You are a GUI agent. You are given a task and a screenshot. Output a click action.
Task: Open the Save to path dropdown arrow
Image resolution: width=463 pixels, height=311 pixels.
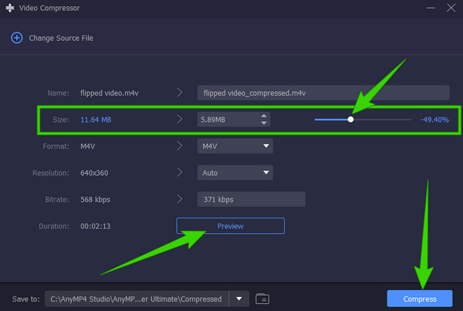pyautogui.click(x=239, y=299)
